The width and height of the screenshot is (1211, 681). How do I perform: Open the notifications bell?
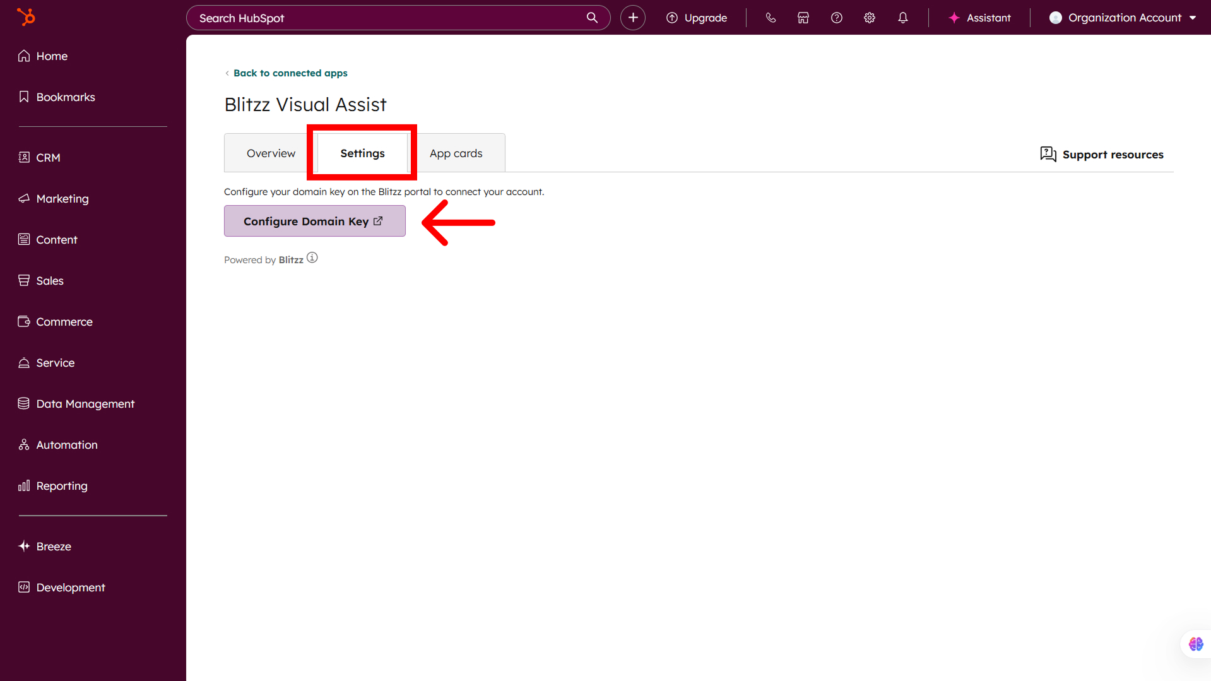pyautogui.click(x=903, y=18)
